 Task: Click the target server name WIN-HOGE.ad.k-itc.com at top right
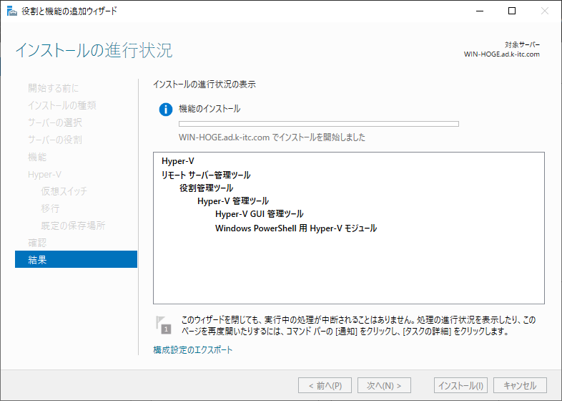[x=501, y=54]
